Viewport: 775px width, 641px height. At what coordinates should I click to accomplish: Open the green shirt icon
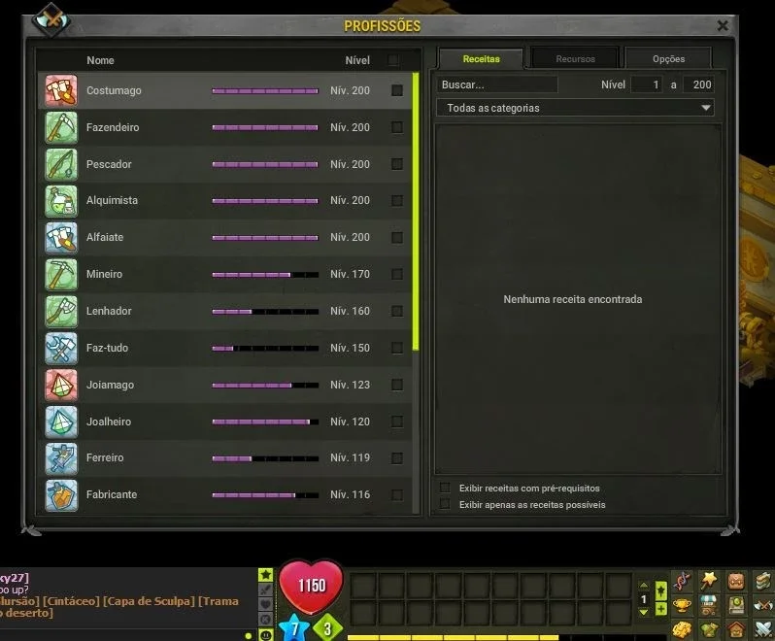709,629
